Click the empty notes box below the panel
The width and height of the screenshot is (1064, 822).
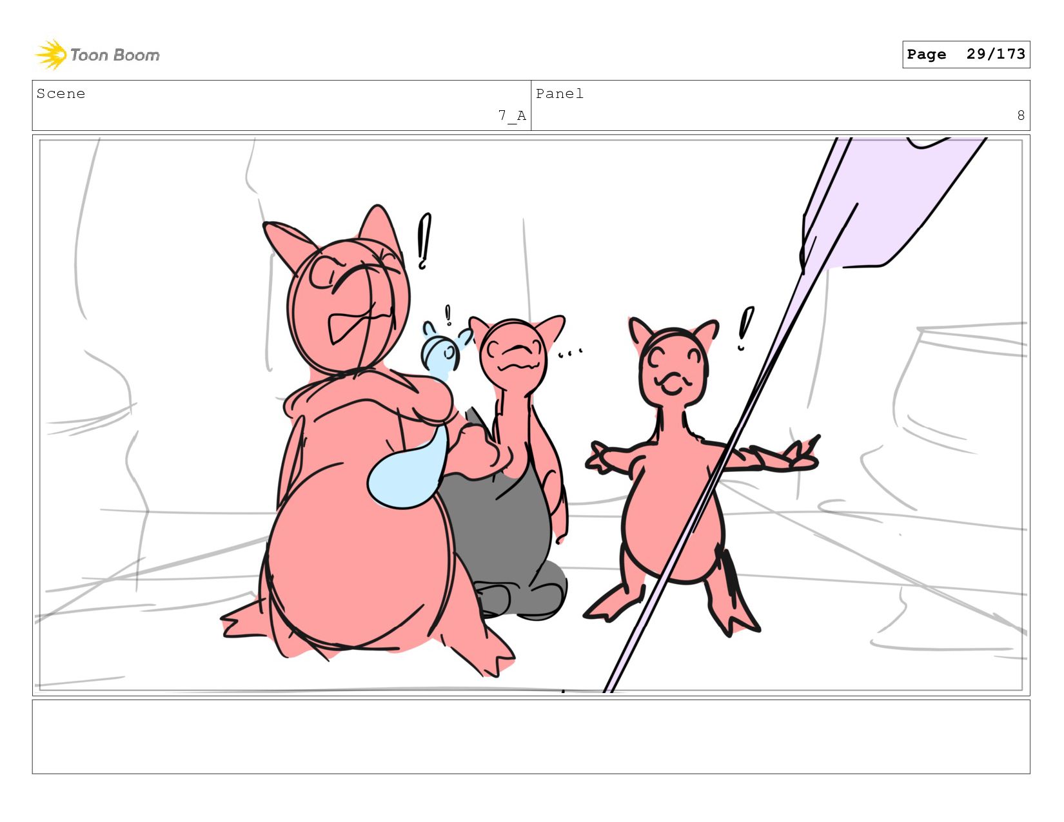531,736
